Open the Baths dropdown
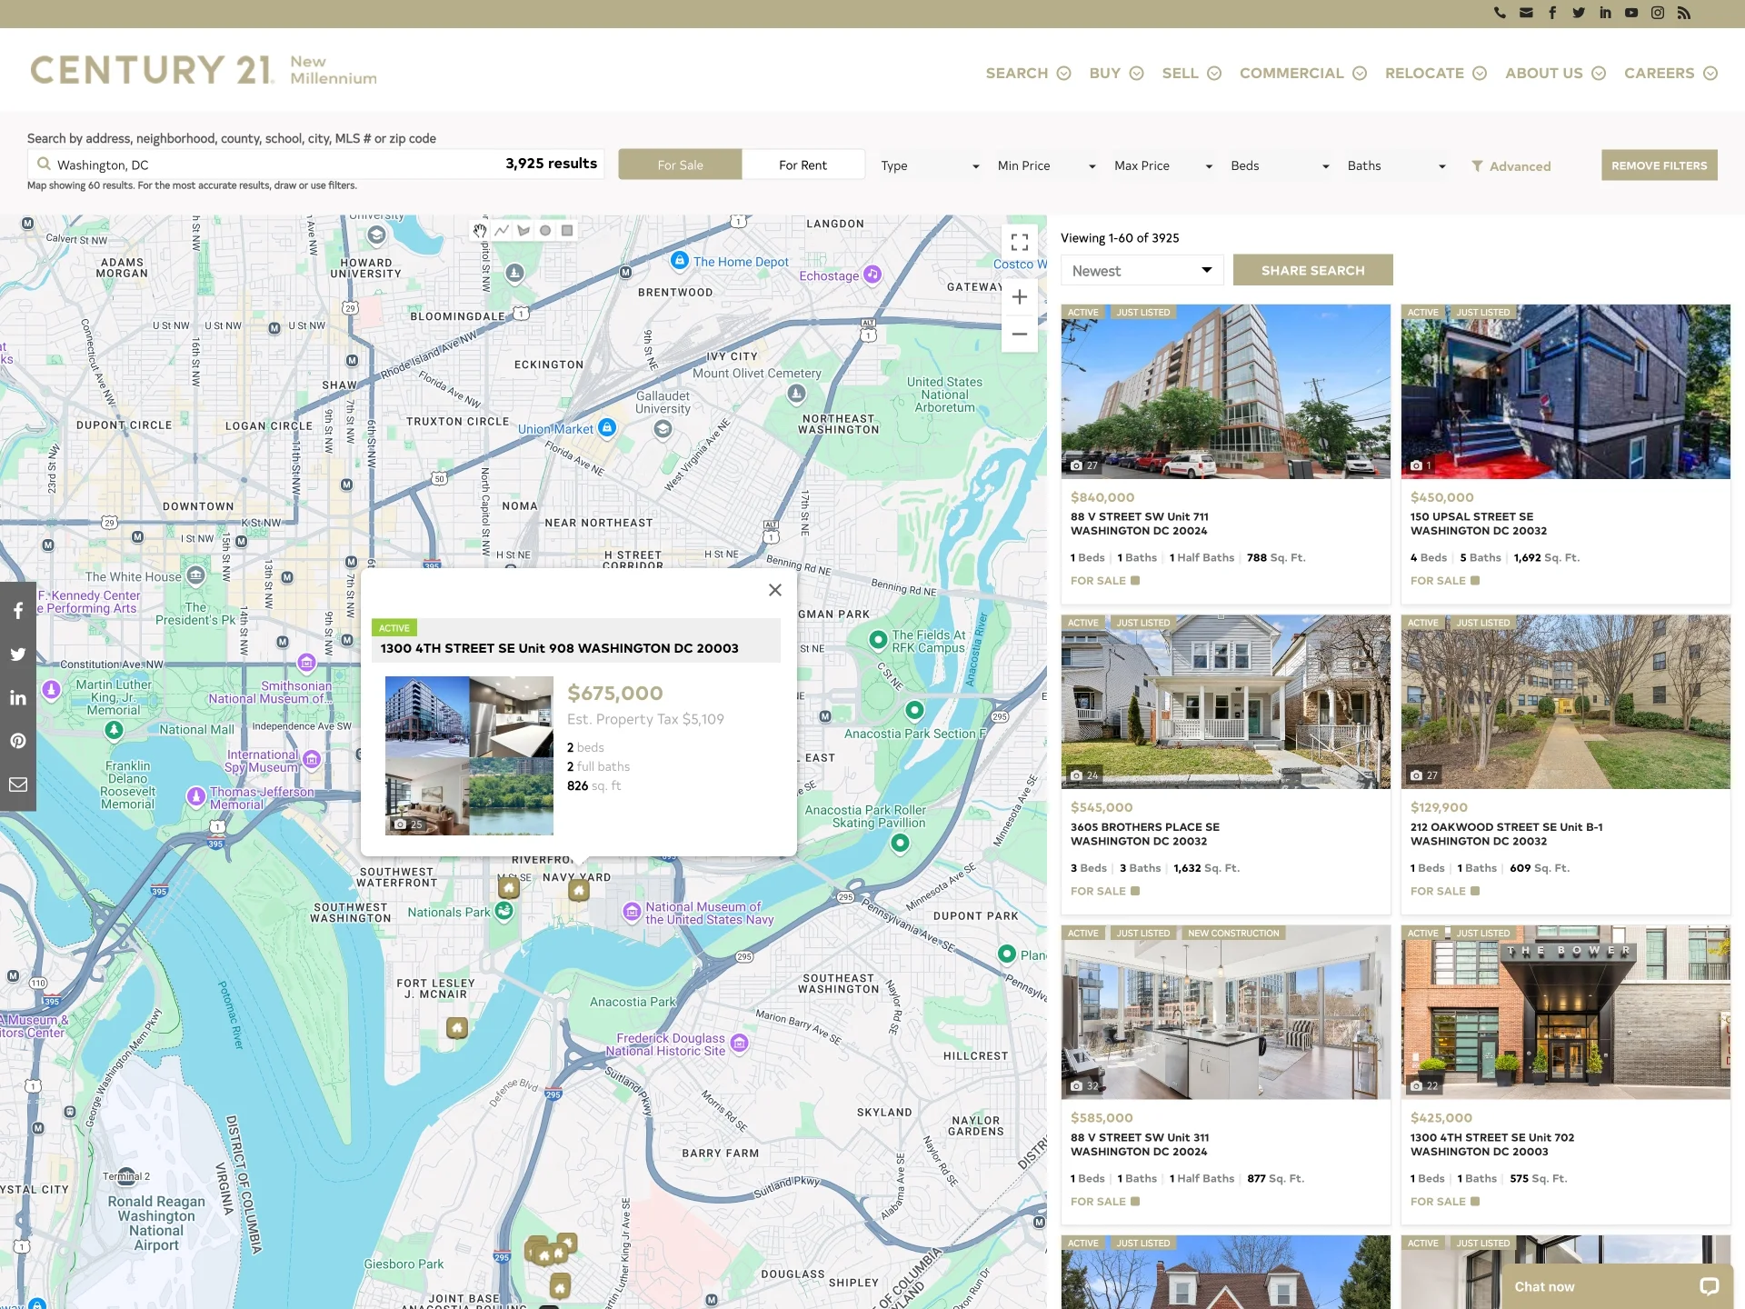This screenshot has height=1309, width=1745. 1396,165
